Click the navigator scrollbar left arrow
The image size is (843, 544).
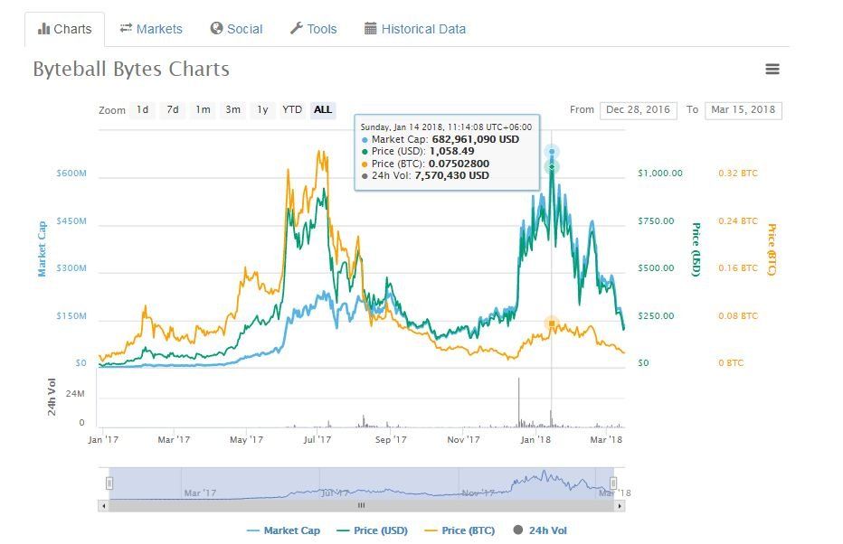(x=104, y=506)
